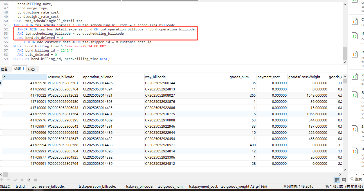Viewport: 364px width, 191px height.
Task: Click the IF snippet file icon
Action: point(355,37)
